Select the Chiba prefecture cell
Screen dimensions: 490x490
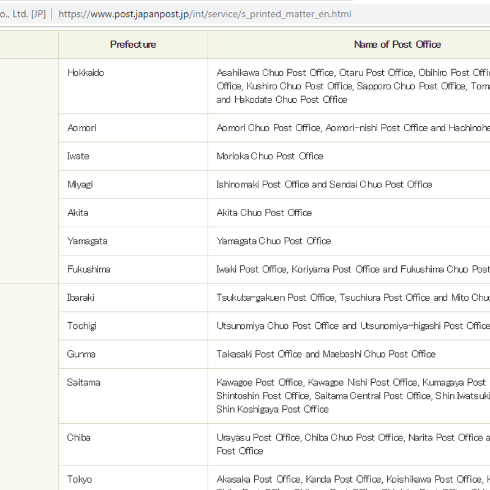pyautogui.click(x=133, y=445)
